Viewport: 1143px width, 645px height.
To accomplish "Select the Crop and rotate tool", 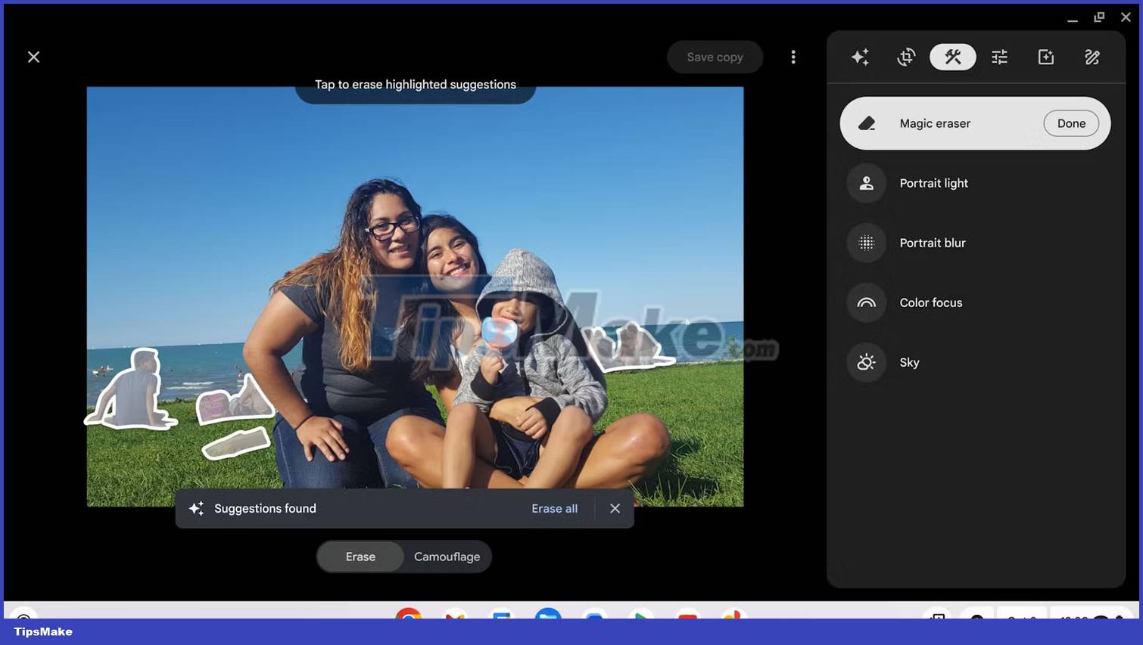I will [x=906, y=57].
